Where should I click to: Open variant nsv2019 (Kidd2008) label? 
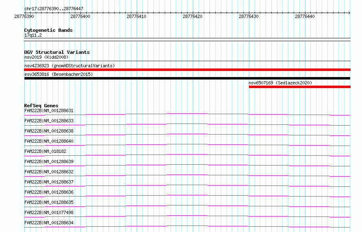(x=46, y=57)
